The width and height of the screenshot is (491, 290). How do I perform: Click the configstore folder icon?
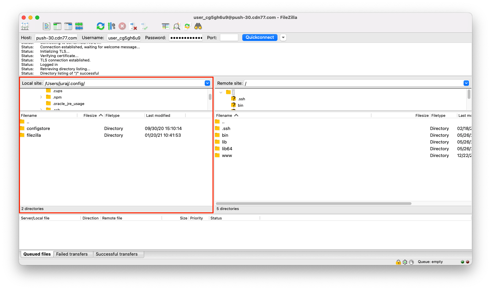tap(22, 128)
